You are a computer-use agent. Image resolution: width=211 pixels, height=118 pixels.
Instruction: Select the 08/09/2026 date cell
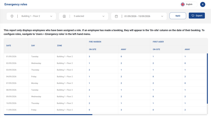11,90
